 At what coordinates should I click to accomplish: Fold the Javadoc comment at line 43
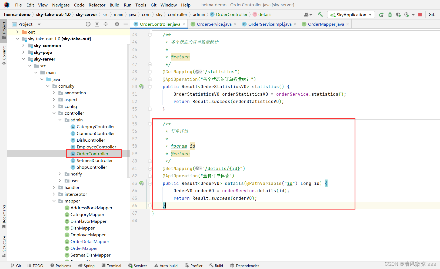(x=150, y=35)
